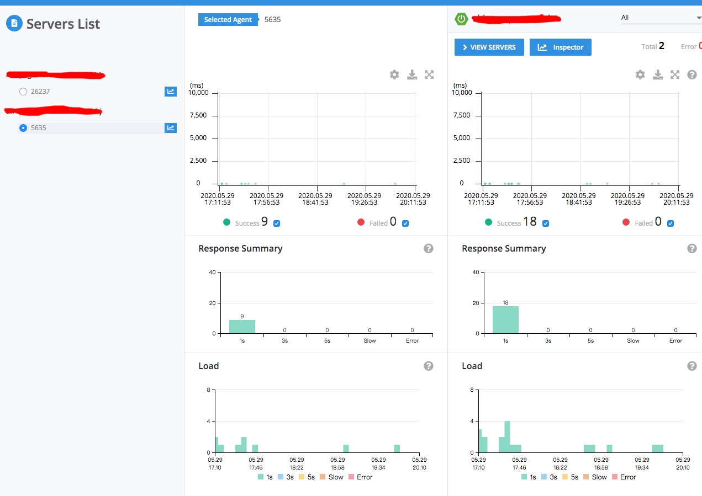
Task: Download the right scatter chart image
Action: pyautogui.click(x=658, y=74)
